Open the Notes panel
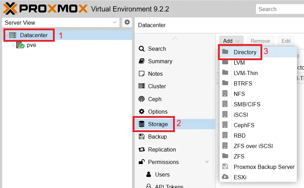The height and width of the screenshot is (188, 304). 175,74
